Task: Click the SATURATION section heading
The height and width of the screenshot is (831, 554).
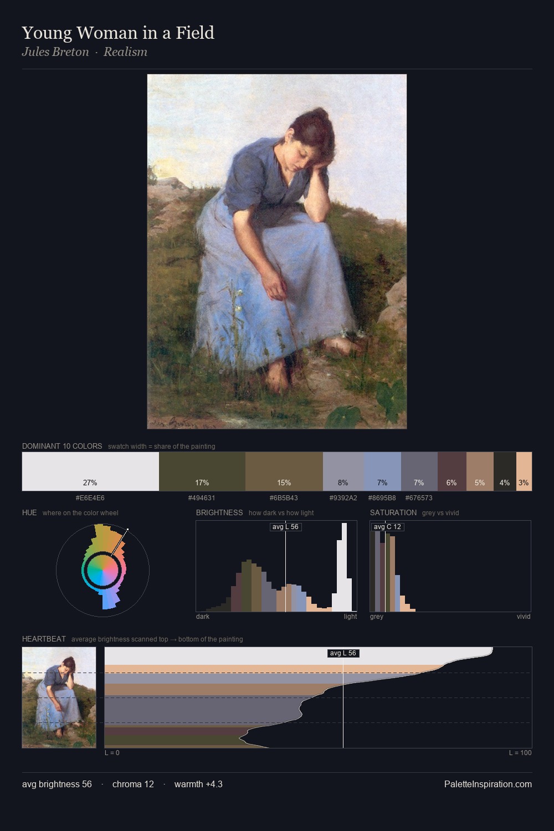Action: [393, 512]
